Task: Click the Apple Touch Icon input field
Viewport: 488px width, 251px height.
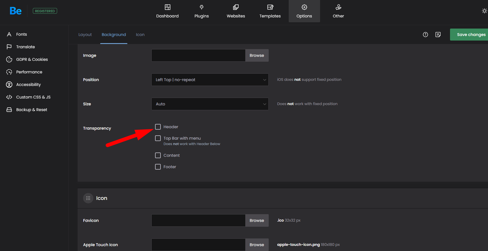Action: 198,245
